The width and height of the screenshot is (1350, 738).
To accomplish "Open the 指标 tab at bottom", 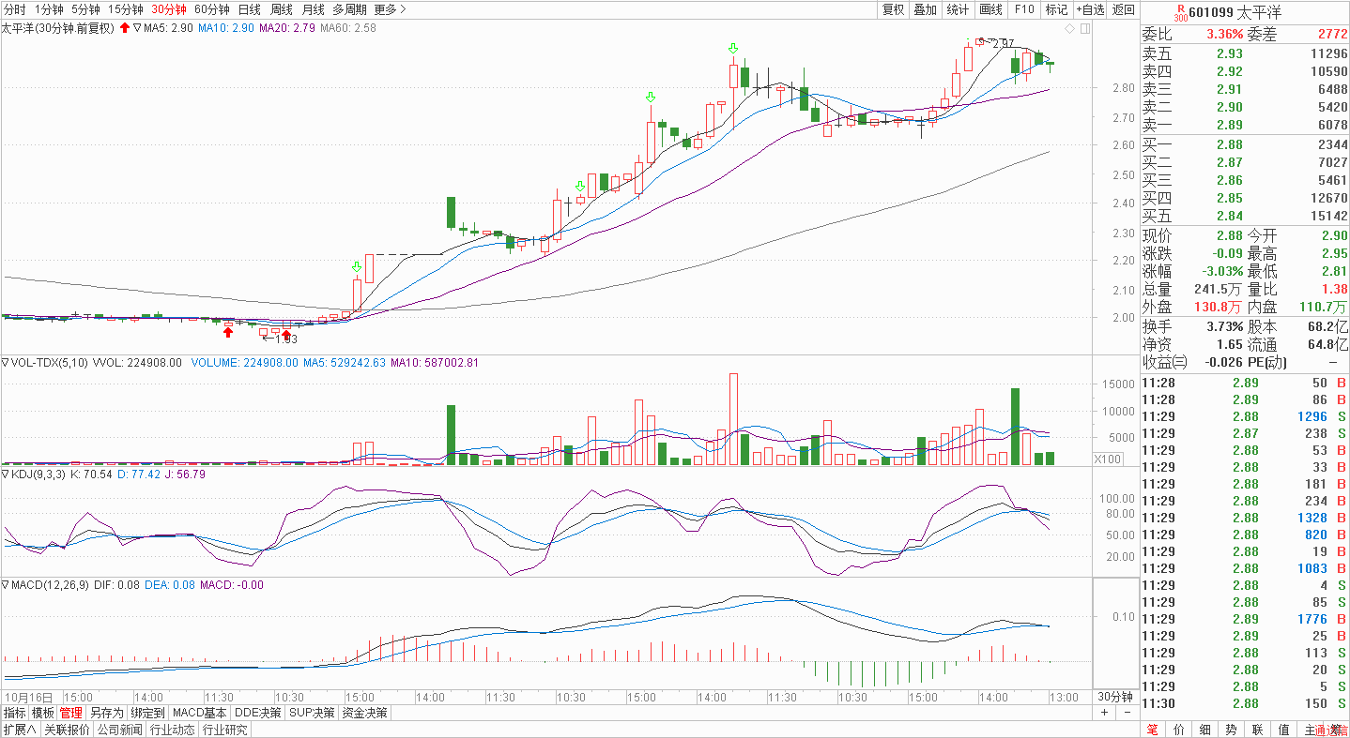I will [14, 713].
